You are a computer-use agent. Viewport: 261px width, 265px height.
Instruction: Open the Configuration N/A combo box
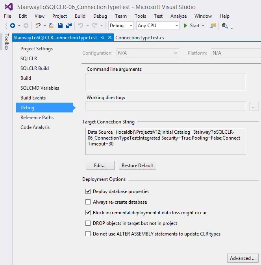coord(148,53)
